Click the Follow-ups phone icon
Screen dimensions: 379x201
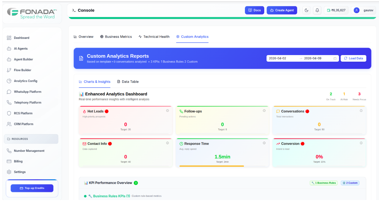point(181,111)
